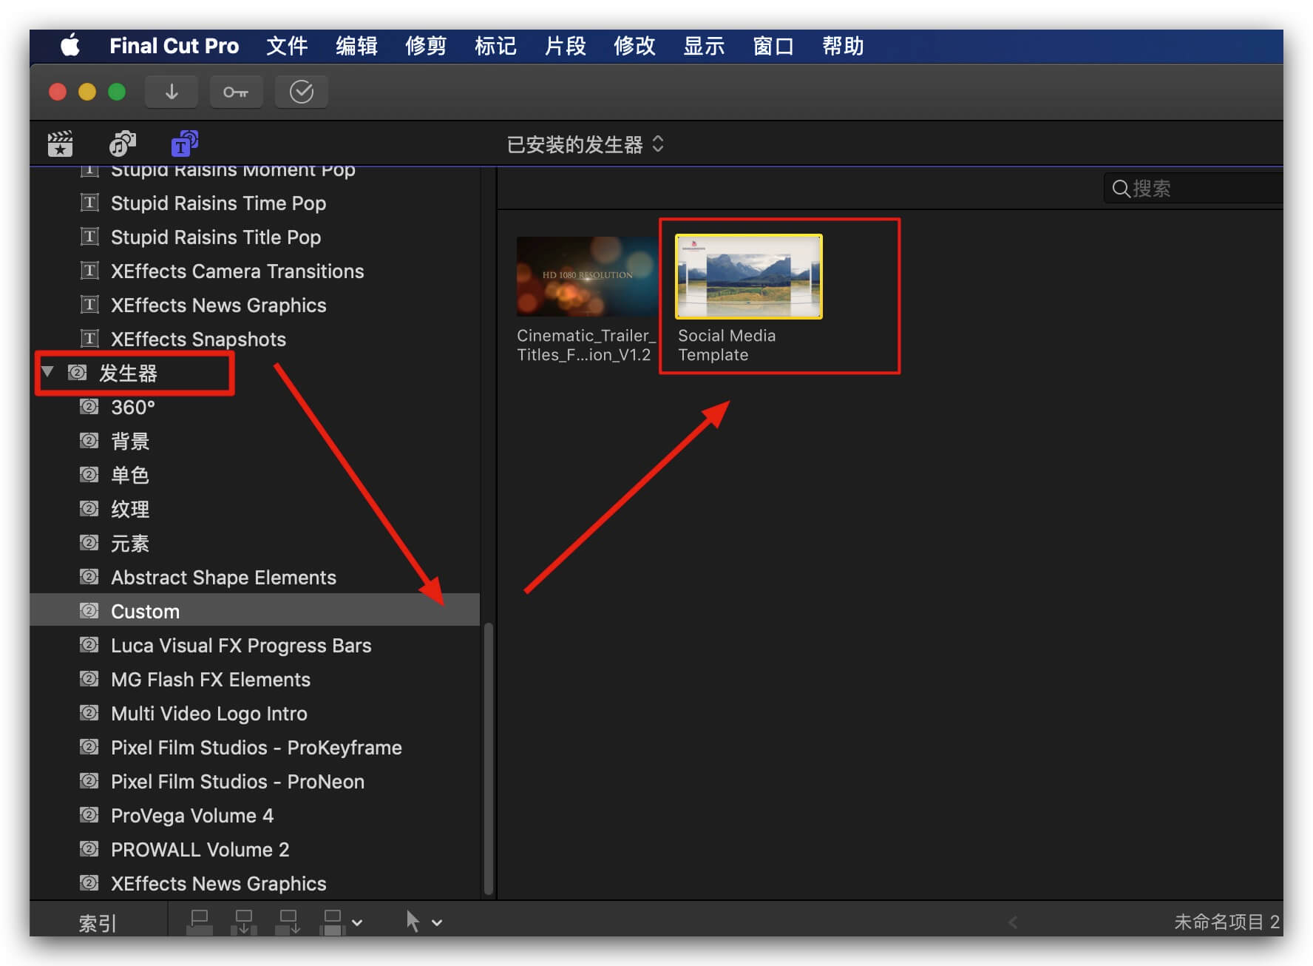
Task: Show the Photos and Audio sidebar icon
Action: [122, 143]
